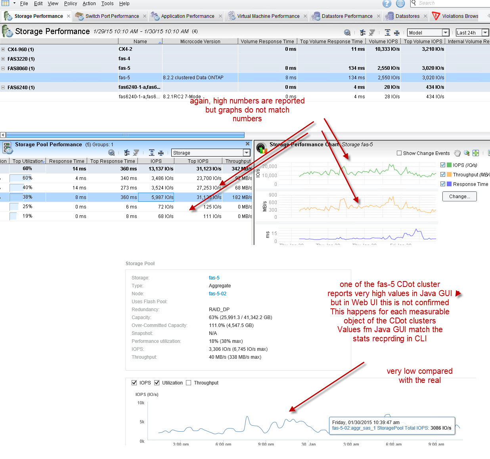Click the Virtual Machine Performance tab icon

click(232, 16)
